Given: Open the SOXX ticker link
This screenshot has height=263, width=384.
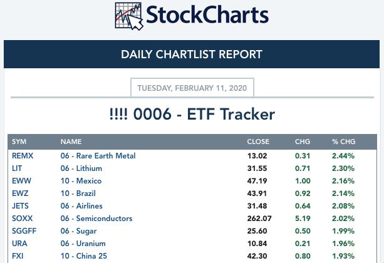Looking at the screenshot, I should click(23, 218).
